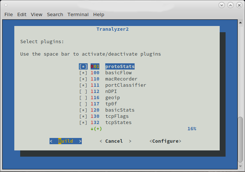The width and height of the screenshot is (245, 172).
Task: Toggle the tcpStates plugin checkbox
Action: pos(83,123)
